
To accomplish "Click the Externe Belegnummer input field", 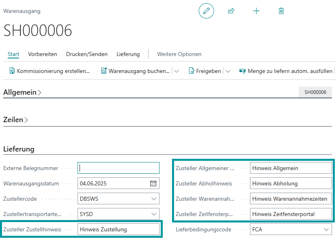I will 119,168.
